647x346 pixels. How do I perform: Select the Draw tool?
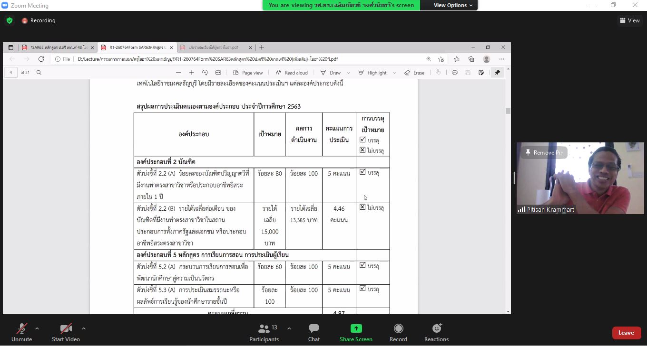click(x=331, y=73)
